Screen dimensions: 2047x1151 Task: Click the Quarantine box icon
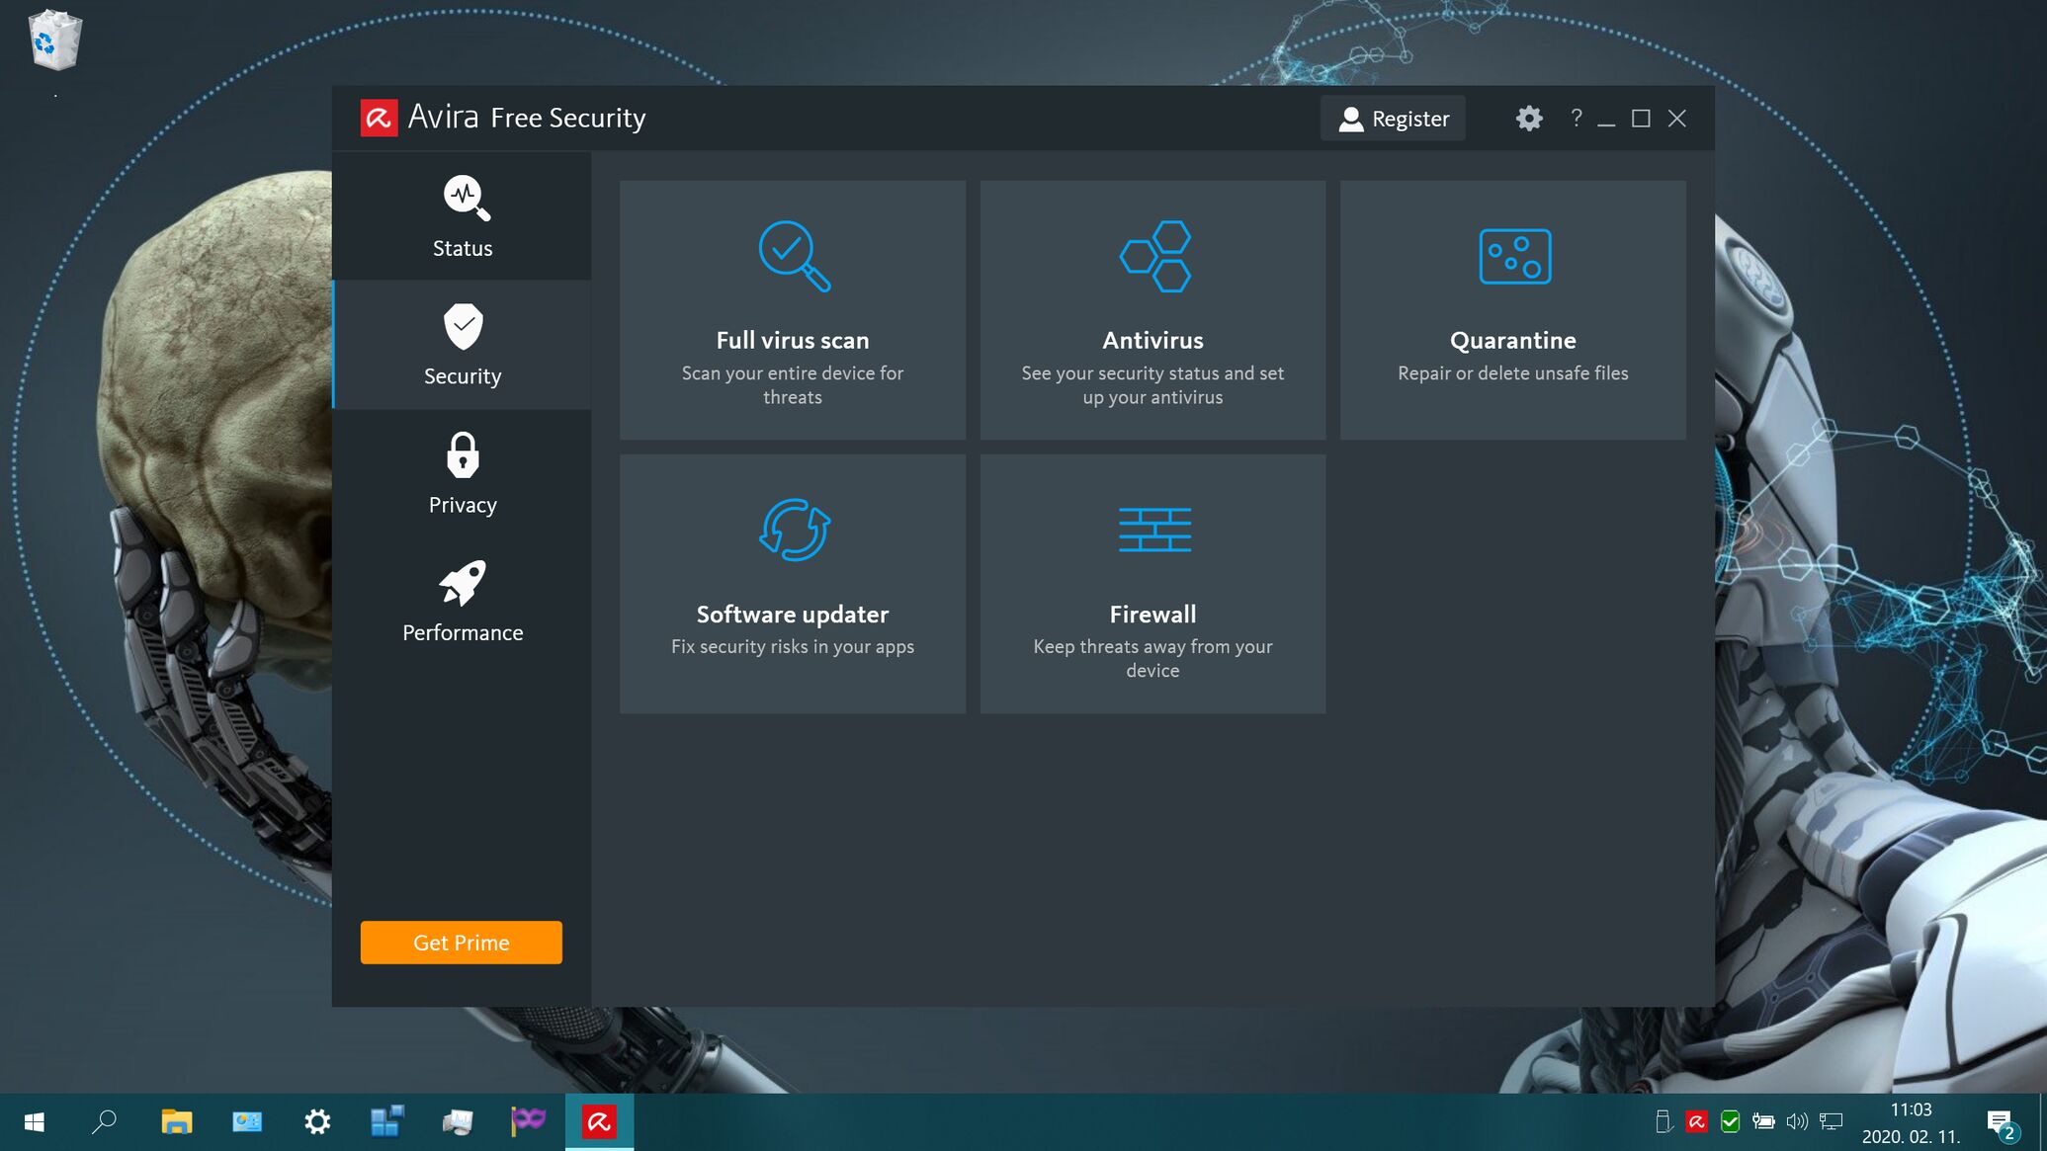coord(1514,256)
